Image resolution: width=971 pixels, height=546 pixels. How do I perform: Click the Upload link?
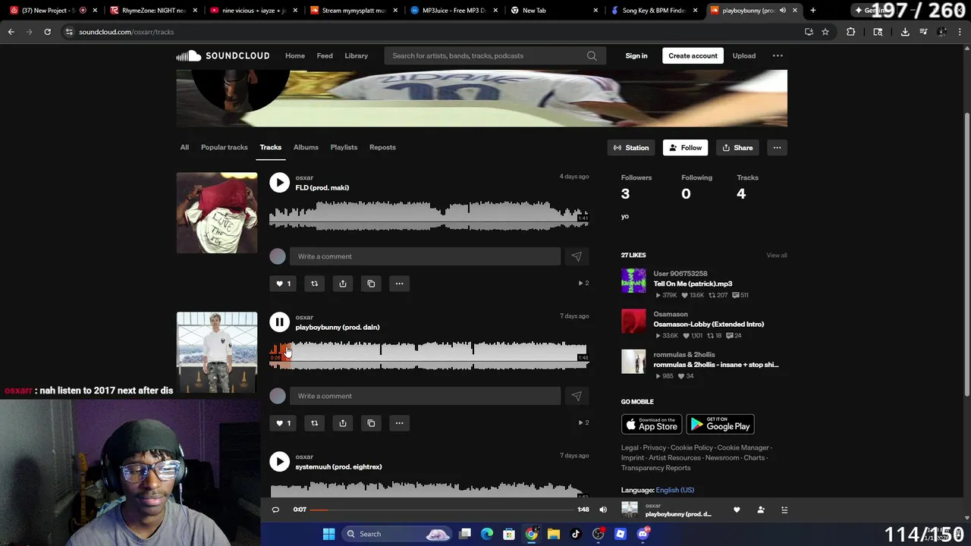[x=744, y=55]
